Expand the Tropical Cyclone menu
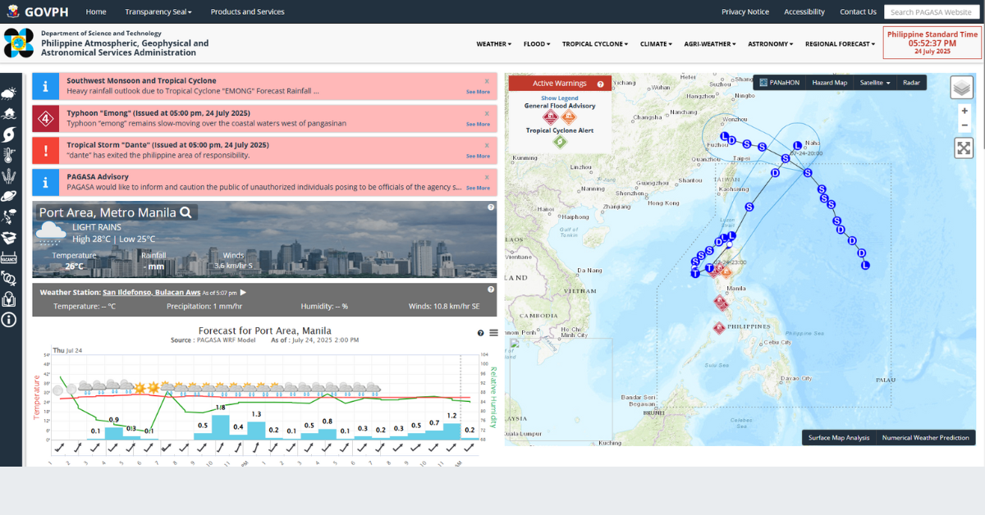The image size is (985, 515). pyautogui.click(x=595, y=44)
